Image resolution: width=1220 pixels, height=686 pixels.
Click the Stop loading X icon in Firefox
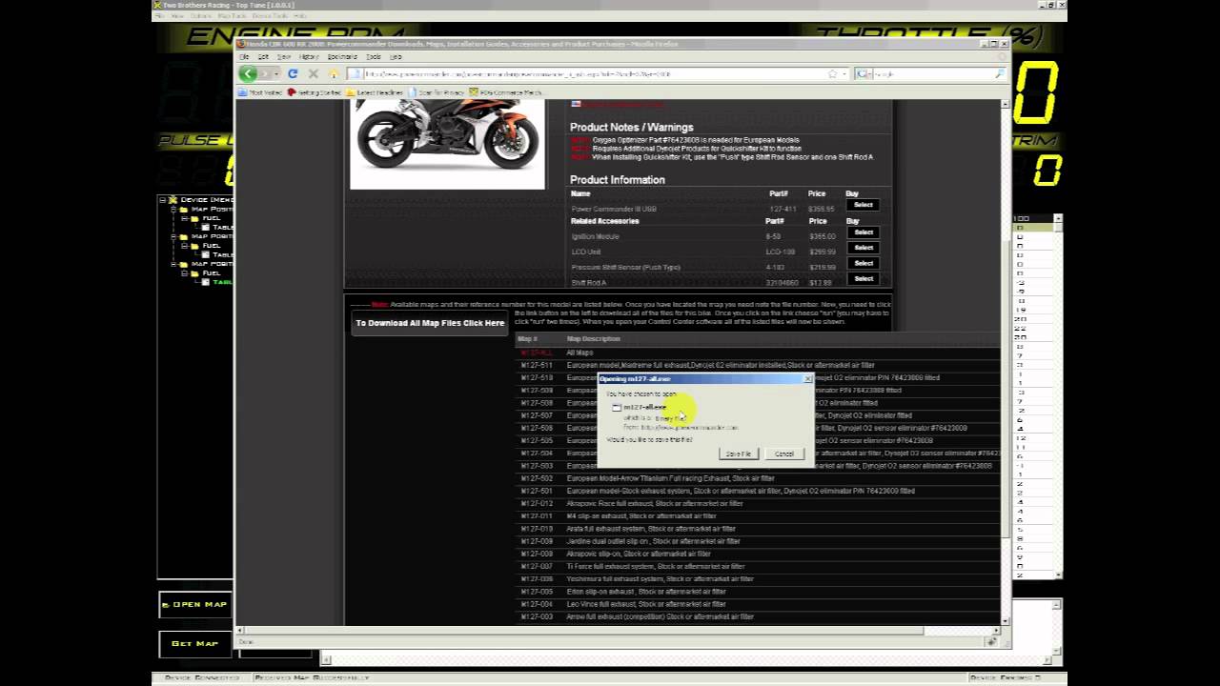pos(313,73)
